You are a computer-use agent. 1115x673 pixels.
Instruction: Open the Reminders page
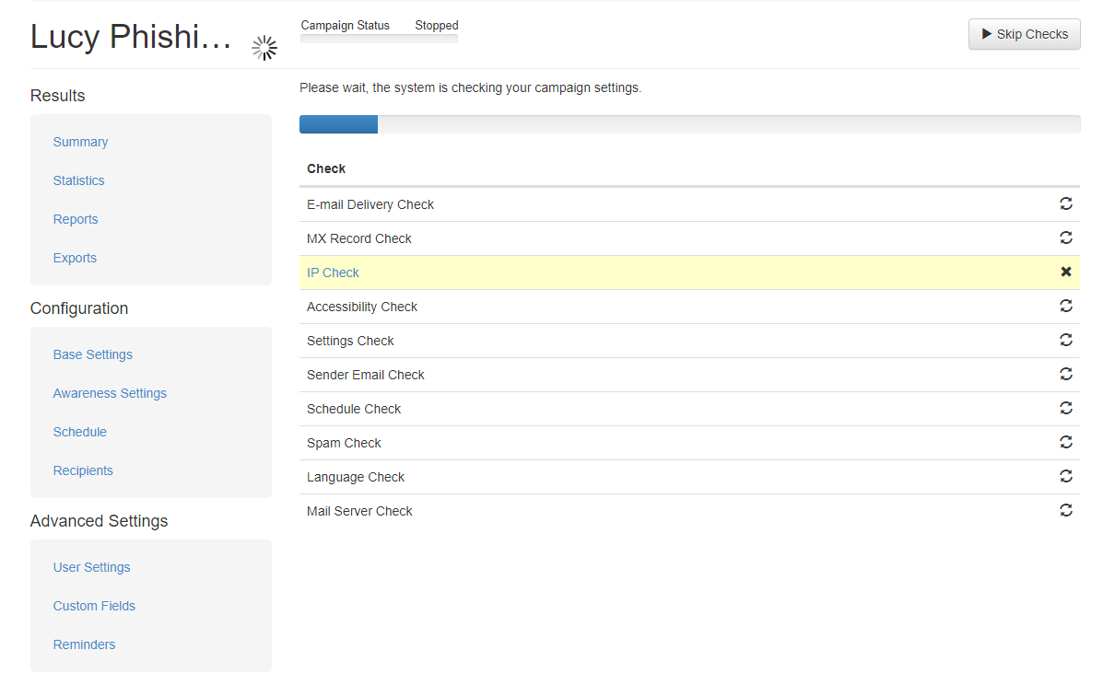[x=84, y=644]
